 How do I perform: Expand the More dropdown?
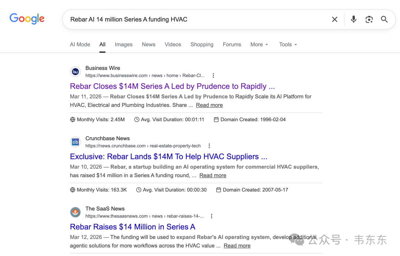click(x=259, y=44)
